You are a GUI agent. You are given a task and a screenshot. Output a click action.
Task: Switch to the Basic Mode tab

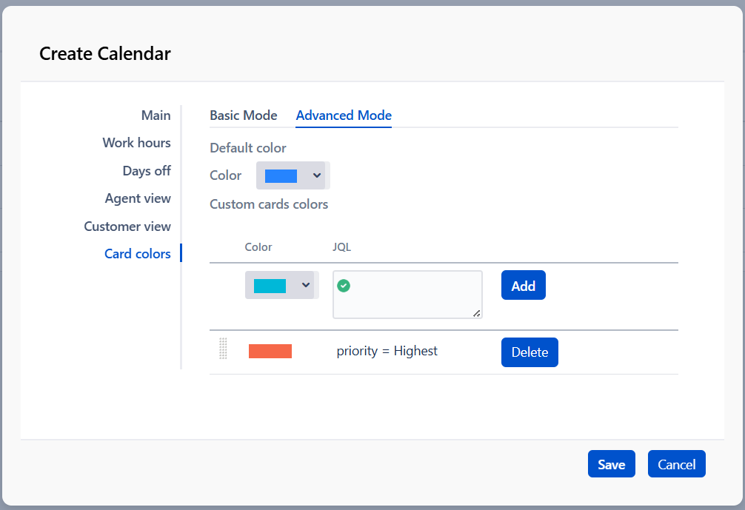[243, 115]
